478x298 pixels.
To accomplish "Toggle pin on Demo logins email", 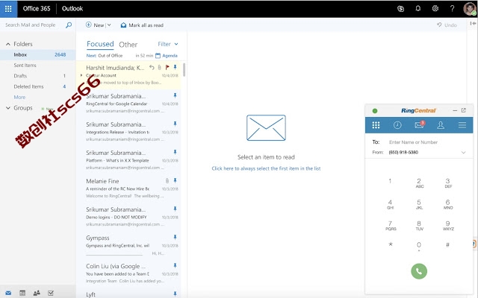I will click(x=175, y=209).
